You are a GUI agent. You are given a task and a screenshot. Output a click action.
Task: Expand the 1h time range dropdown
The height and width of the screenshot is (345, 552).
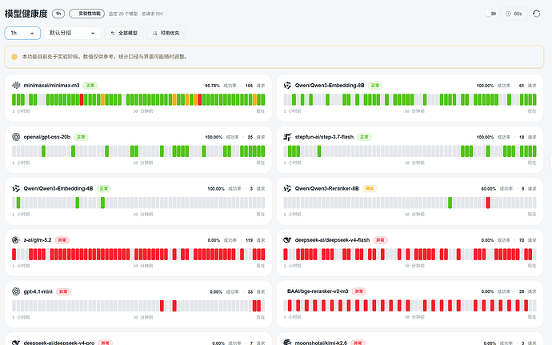coord(22,33)
